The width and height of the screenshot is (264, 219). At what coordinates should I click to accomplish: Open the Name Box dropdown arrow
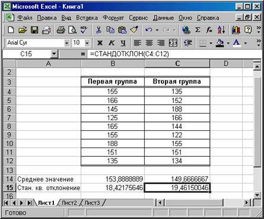(x=54, y=54)
